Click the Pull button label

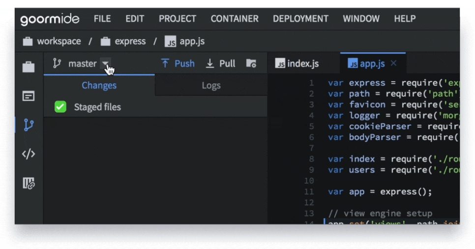(x=227, y=63)
